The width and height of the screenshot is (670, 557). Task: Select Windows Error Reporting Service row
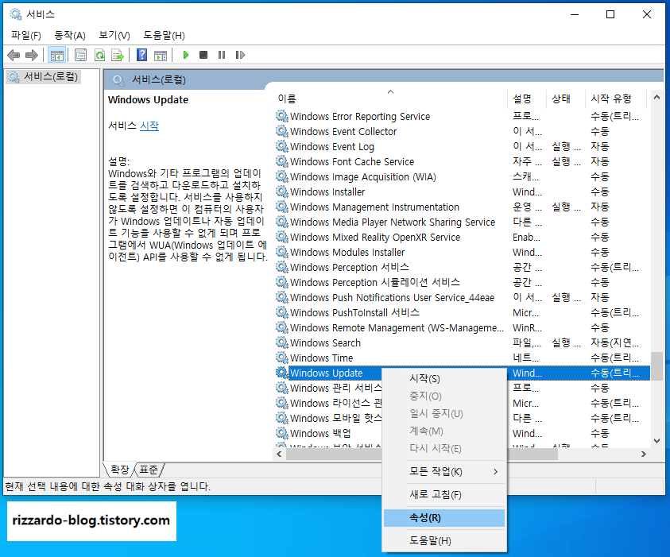(x=462, y=116)
